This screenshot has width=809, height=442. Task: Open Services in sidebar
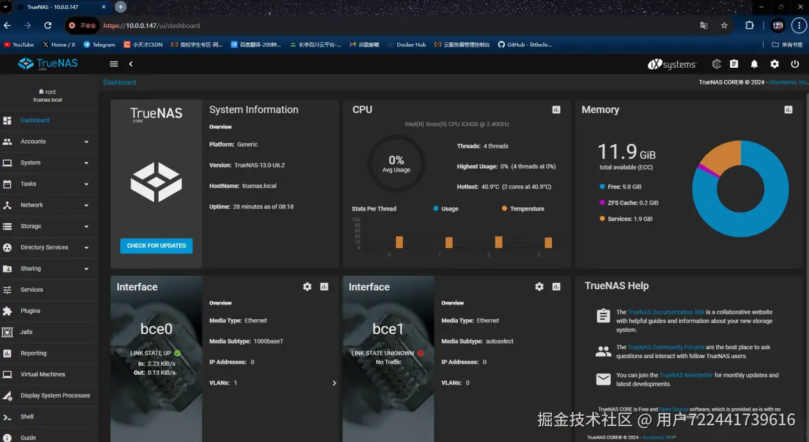(x=49, y=290)
